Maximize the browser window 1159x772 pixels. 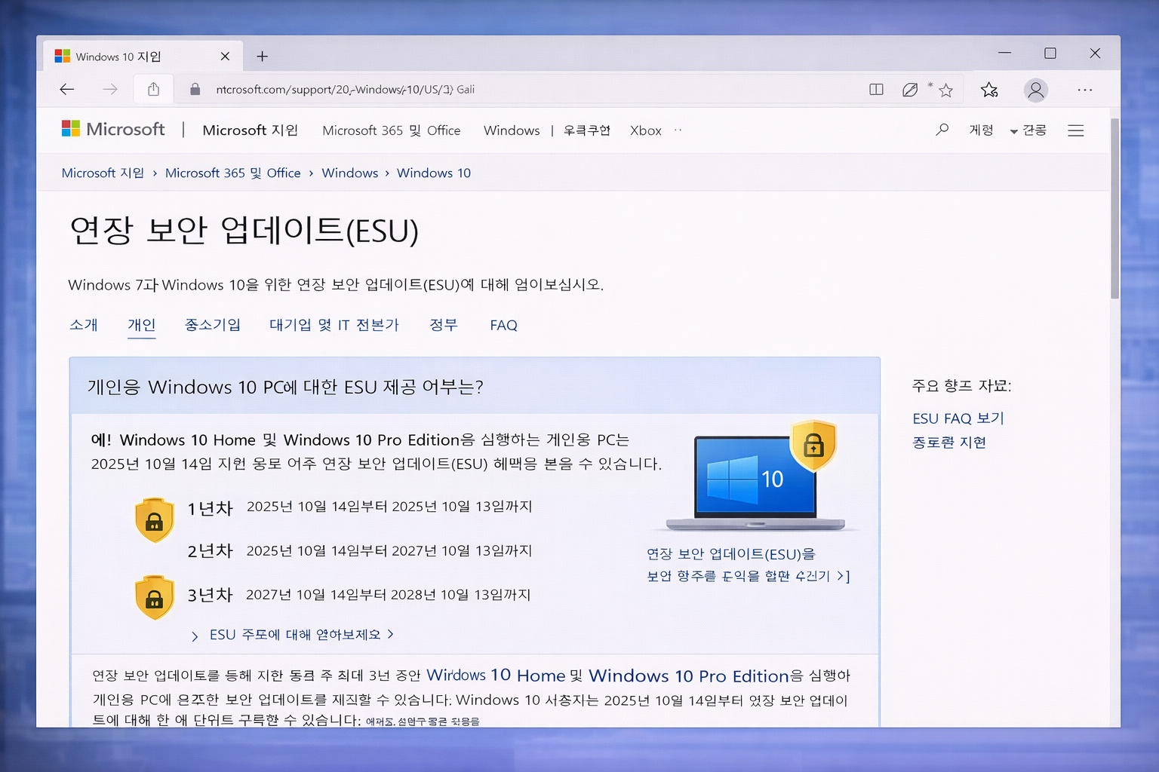(x=1050, y=53)
